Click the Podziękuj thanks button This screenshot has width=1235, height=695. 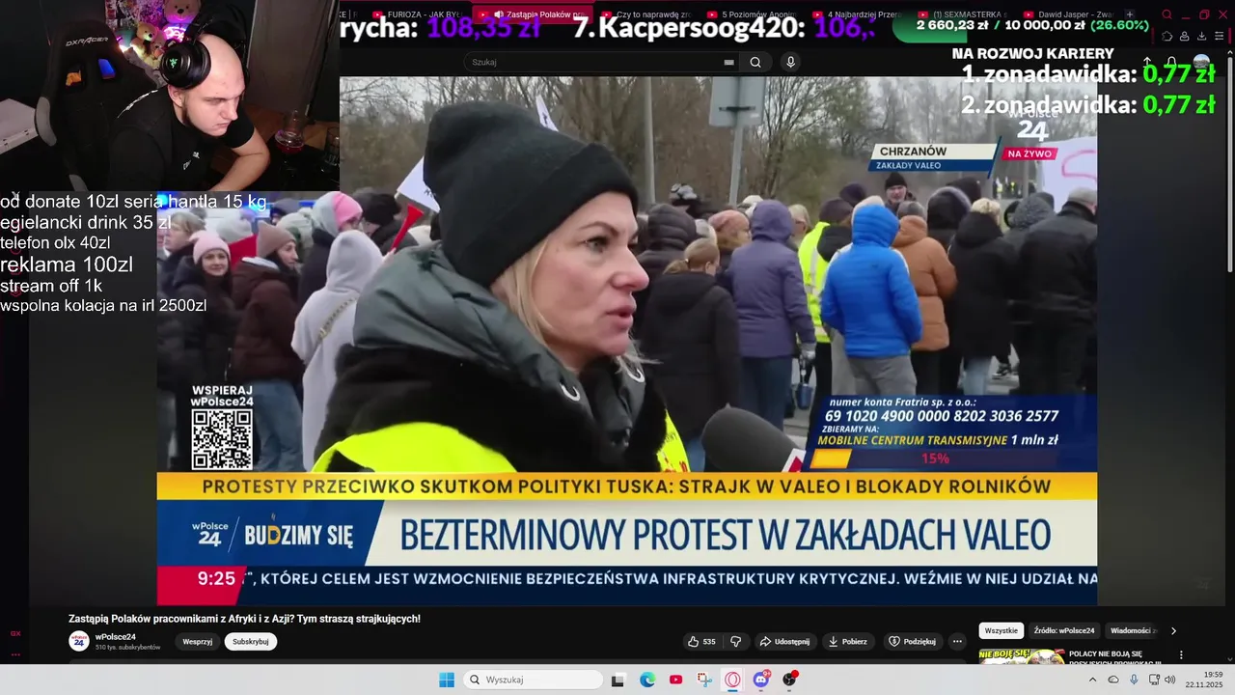913,641
